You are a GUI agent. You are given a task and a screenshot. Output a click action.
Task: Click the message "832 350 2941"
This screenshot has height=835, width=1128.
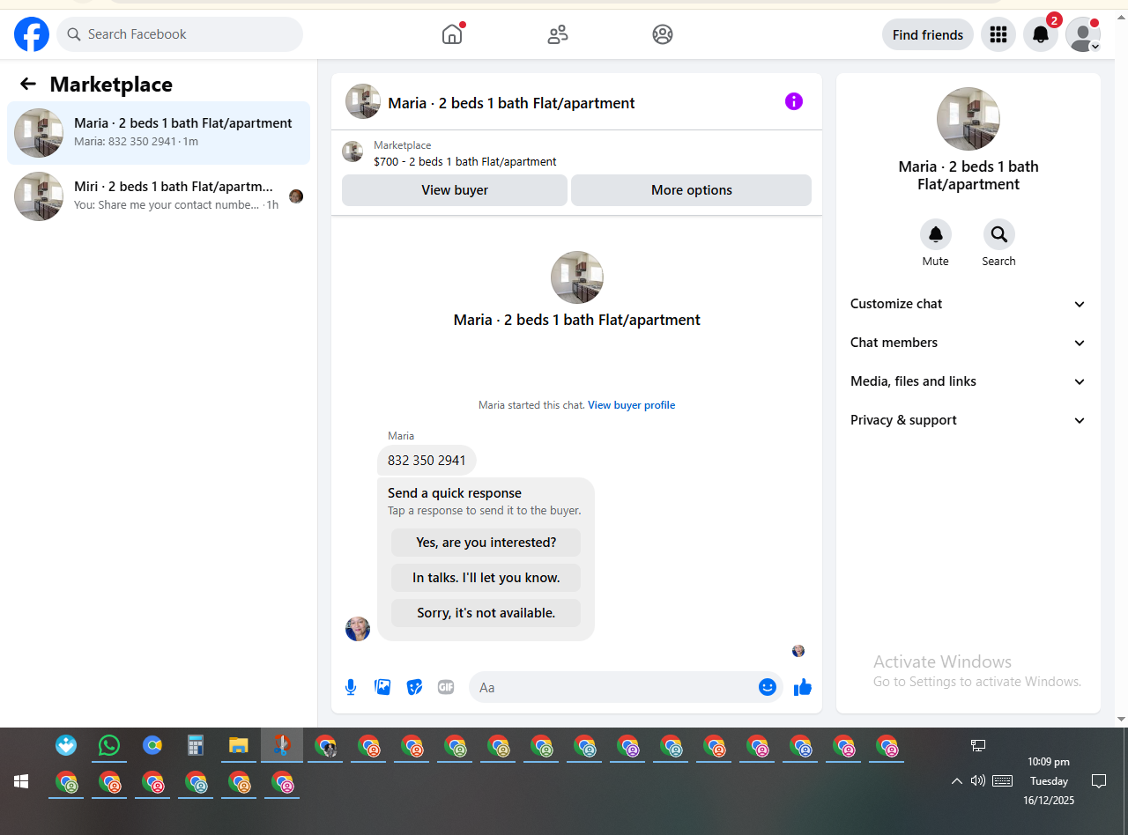[x=427, y=460]
